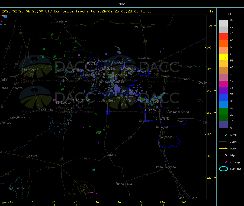Click the Paso_Barroso map label
This screenshot has height=206, width=244.
166,167
